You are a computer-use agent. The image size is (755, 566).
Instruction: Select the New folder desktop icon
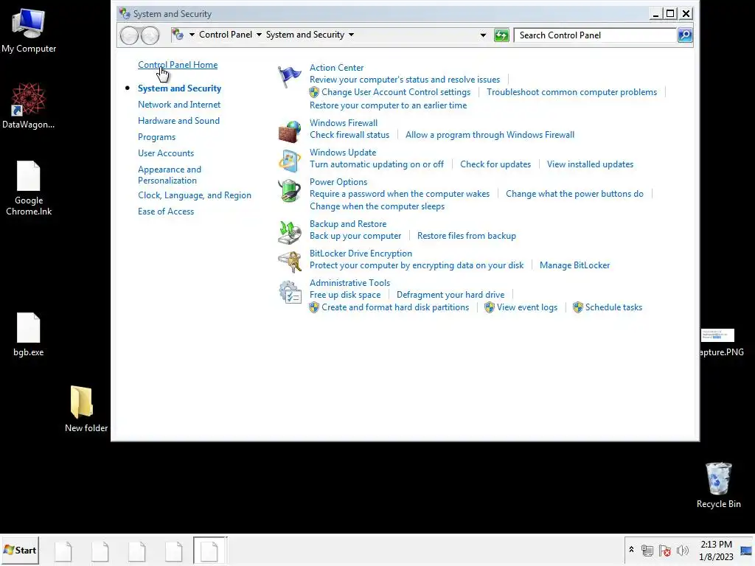86,408
